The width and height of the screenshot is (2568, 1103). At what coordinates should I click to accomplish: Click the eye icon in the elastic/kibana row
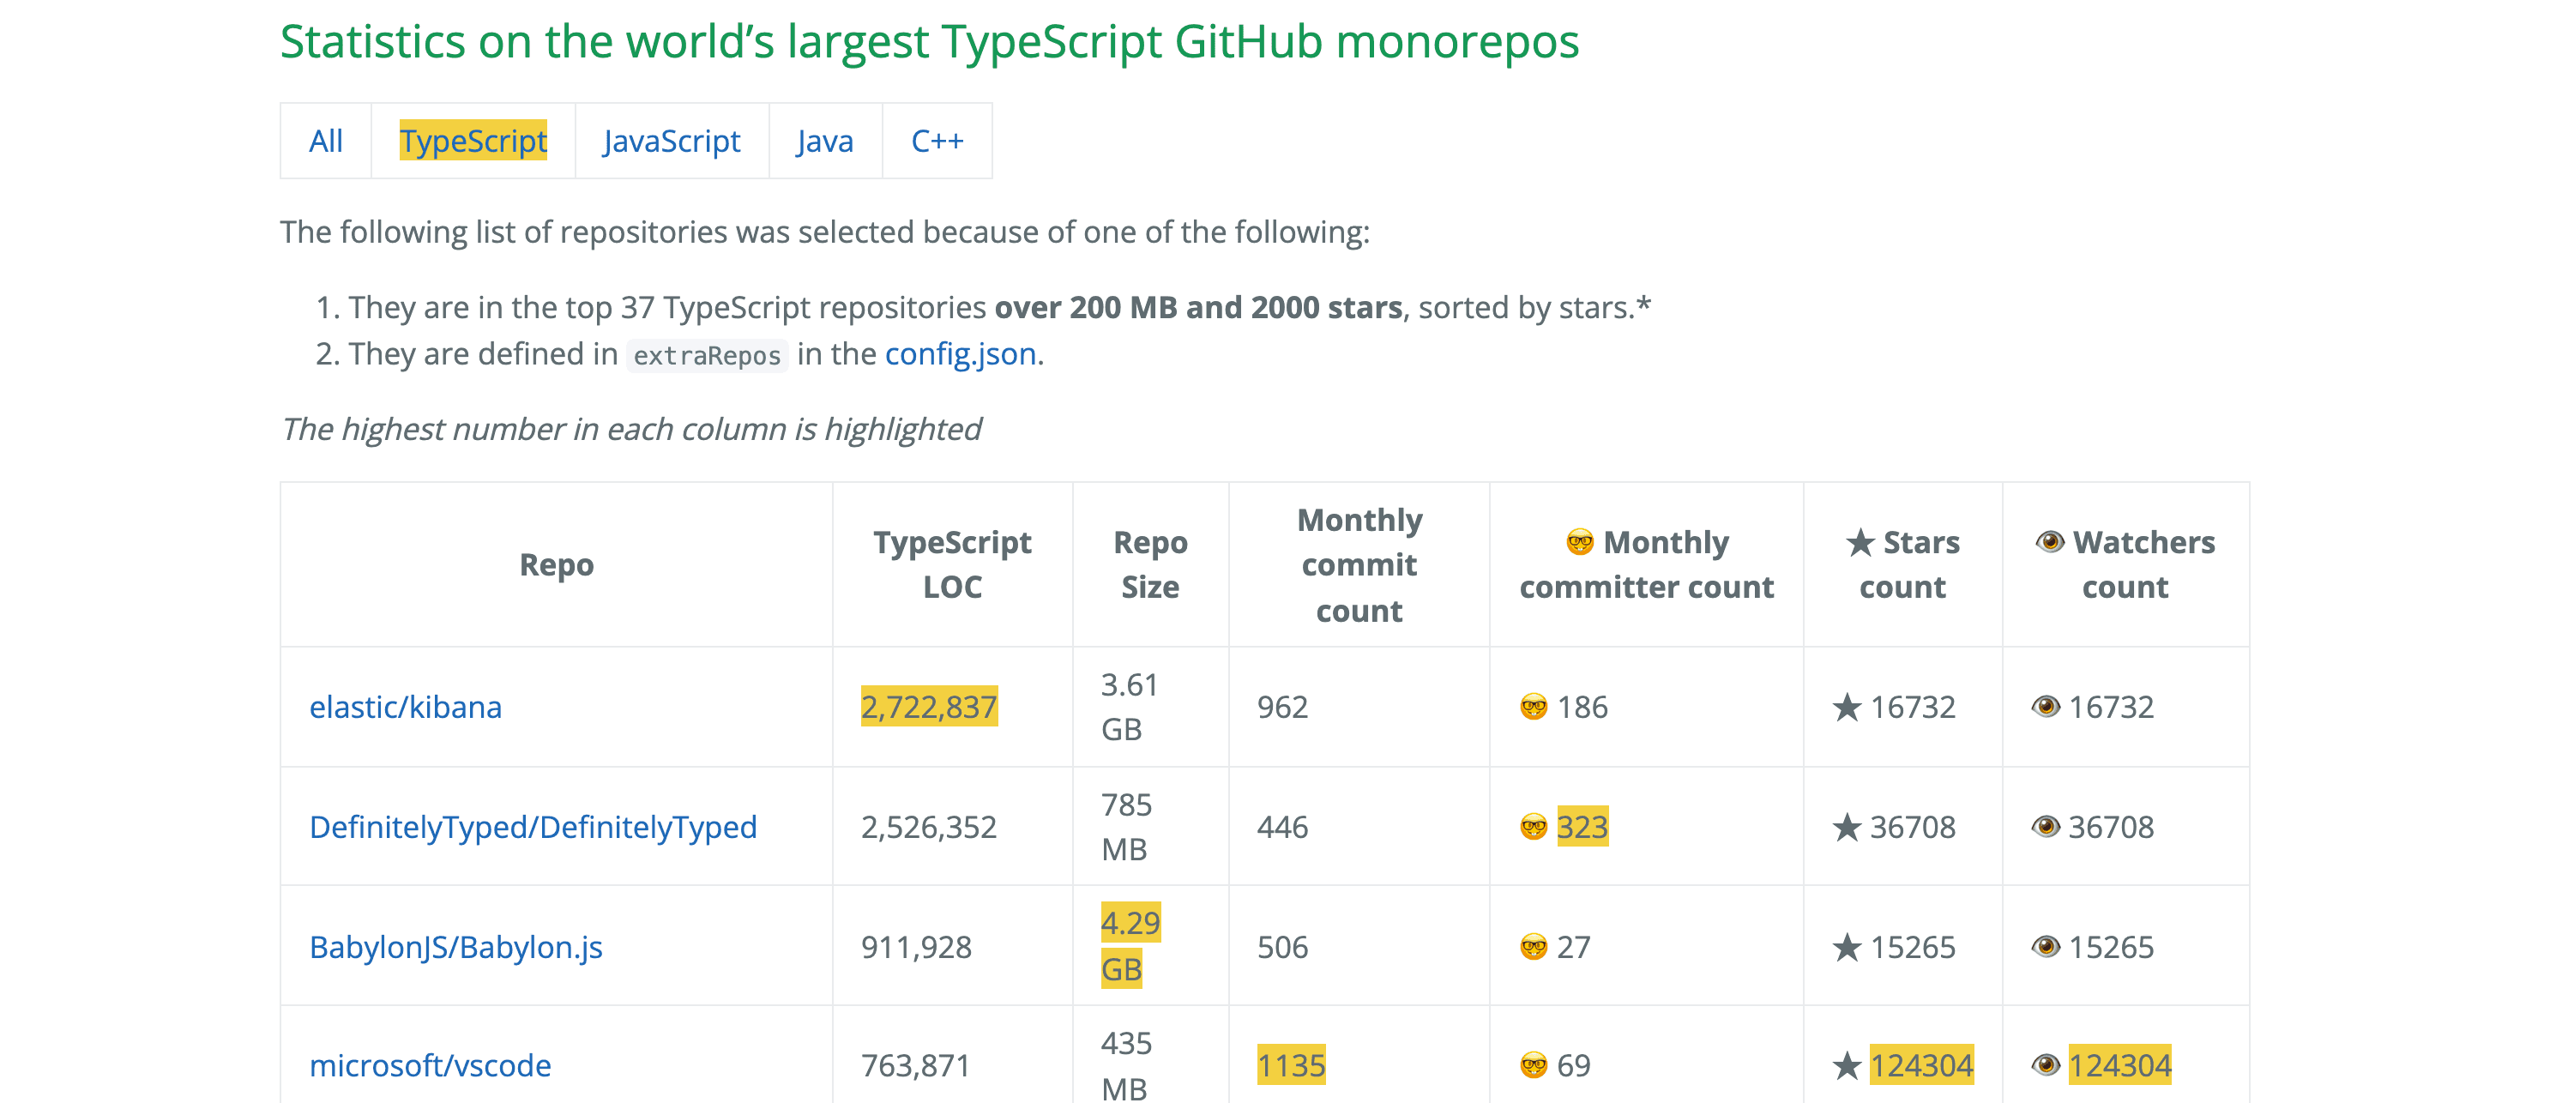[2046, 707]
